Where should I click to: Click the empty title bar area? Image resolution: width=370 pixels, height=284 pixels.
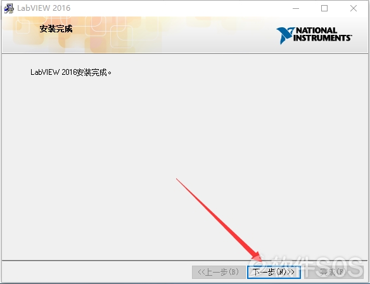[179, 8]
